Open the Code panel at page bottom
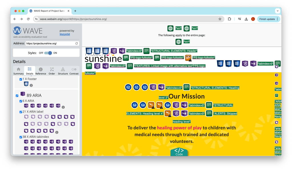 point(179,151)
